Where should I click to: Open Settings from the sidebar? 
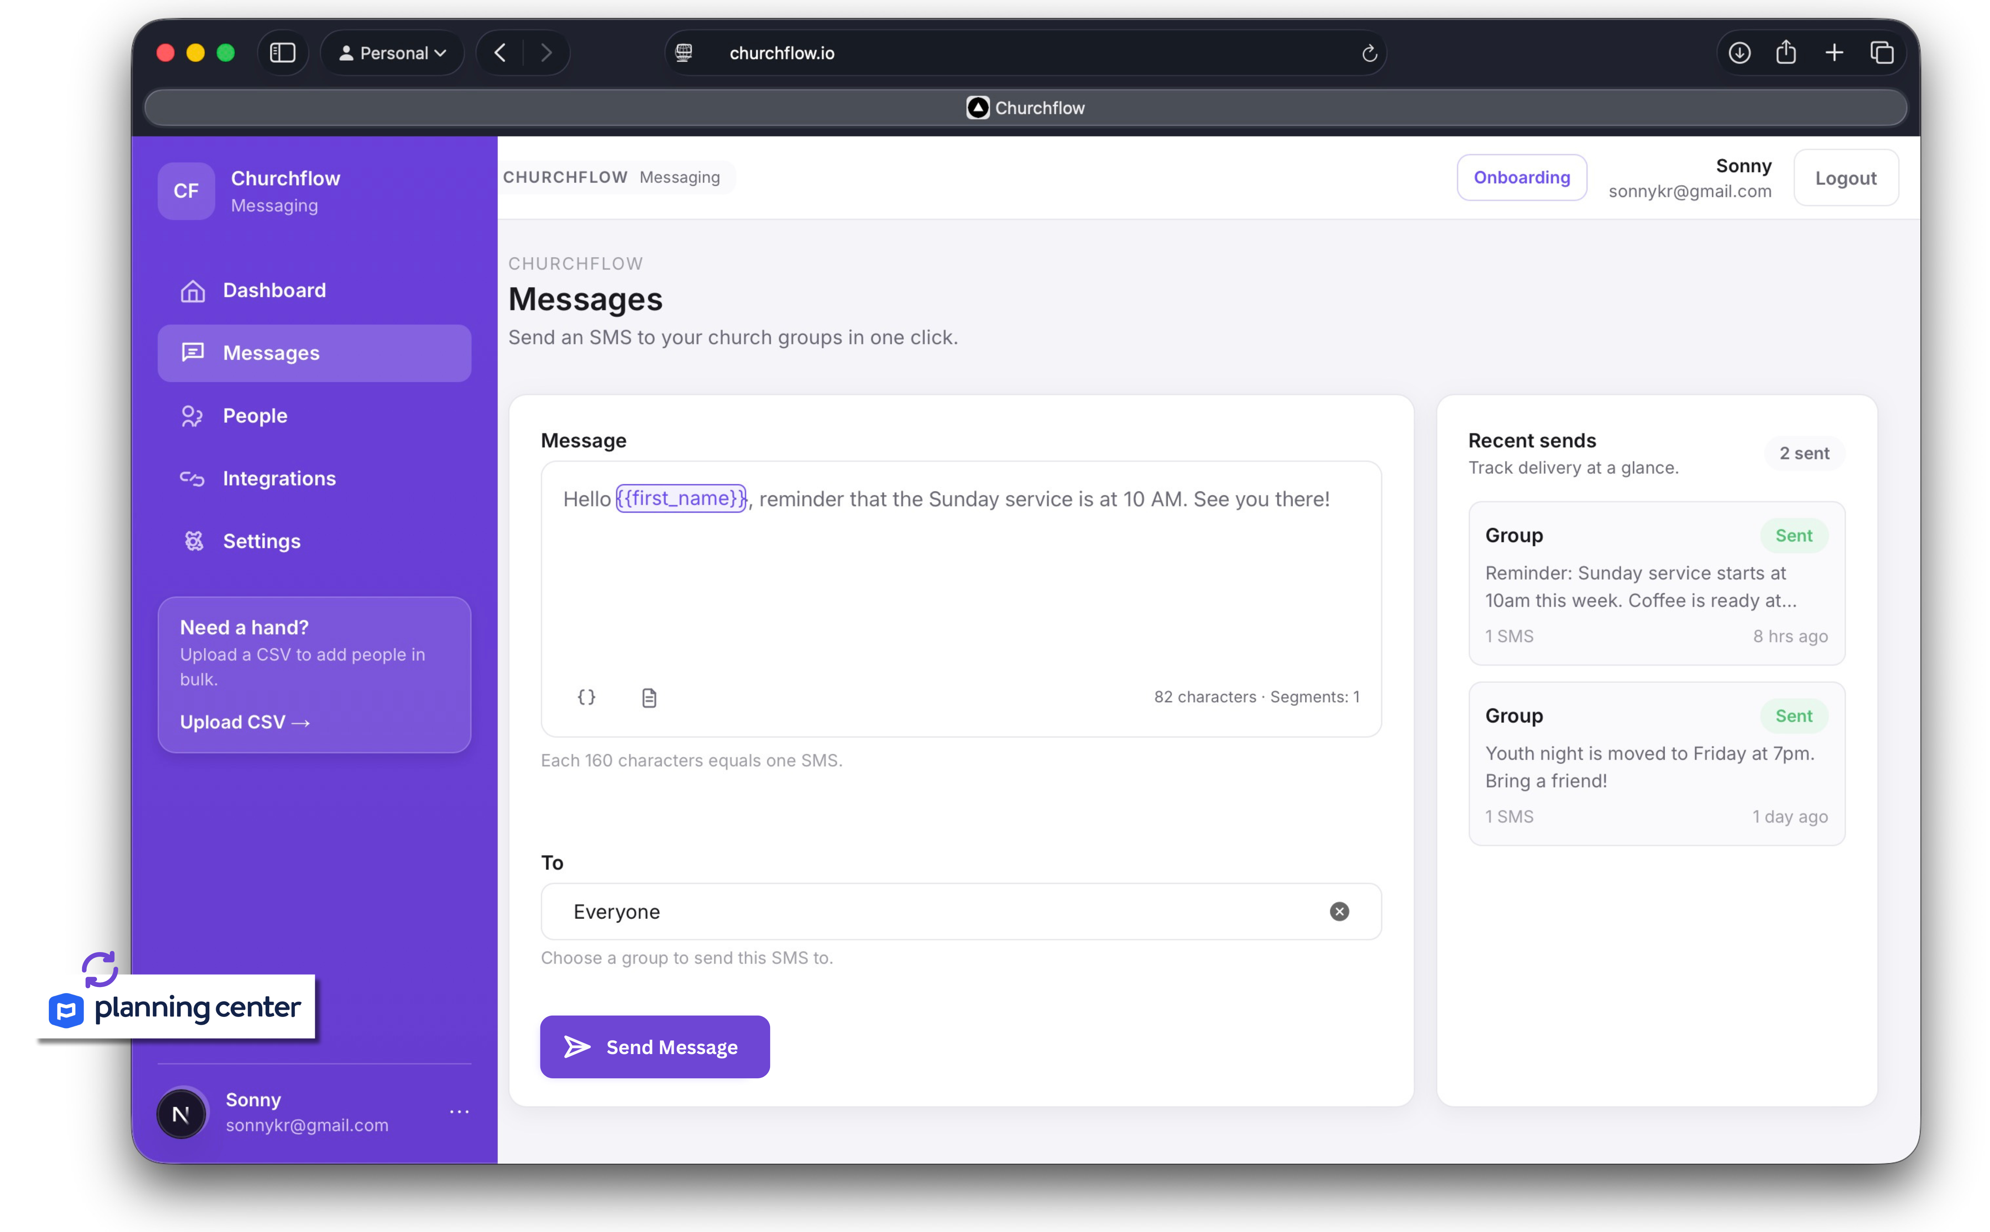tap(261, 541)
